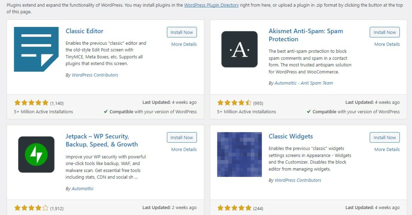Click the five-star rating for Classic Editor
The image size is (412, 215).
(x=31, y=102)
